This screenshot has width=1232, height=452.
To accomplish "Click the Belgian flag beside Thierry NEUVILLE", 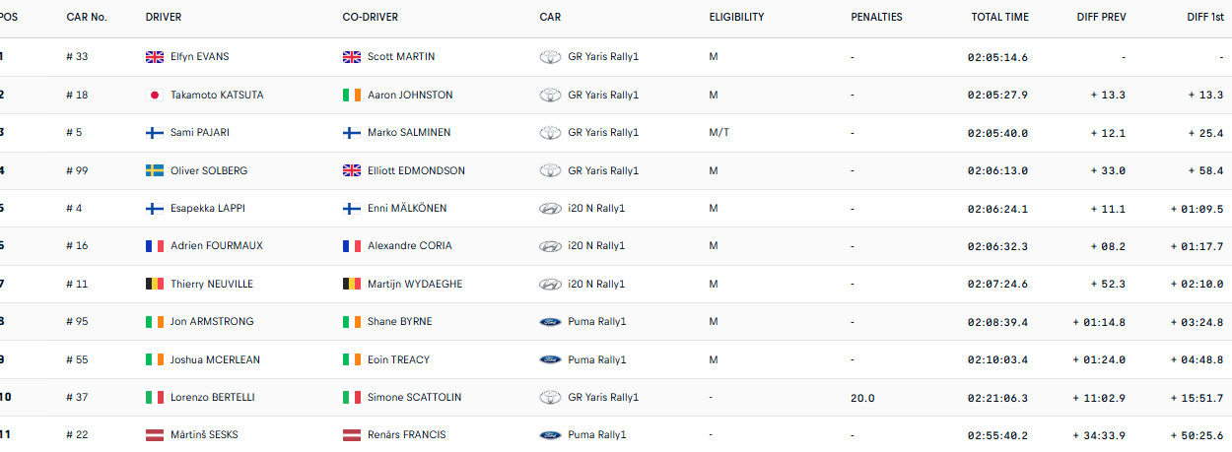I will click(x=154, y=285).
